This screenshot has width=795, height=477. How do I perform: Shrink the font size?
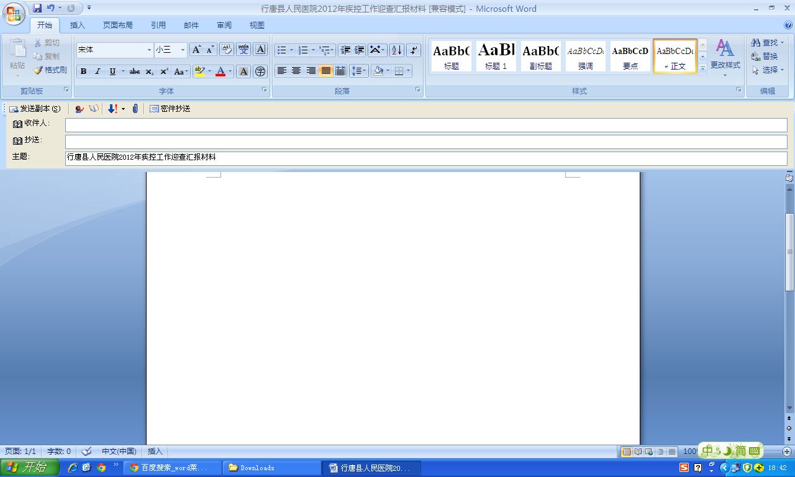pyautogui.click(x=211, y=50)
